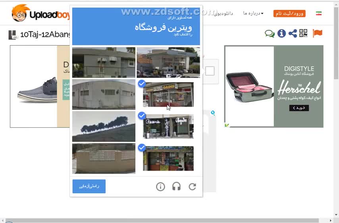This screenshot has width=339, height=223.
Task: Expand the 'درباره ما' dropdown menu
Action: click(253, 13)
